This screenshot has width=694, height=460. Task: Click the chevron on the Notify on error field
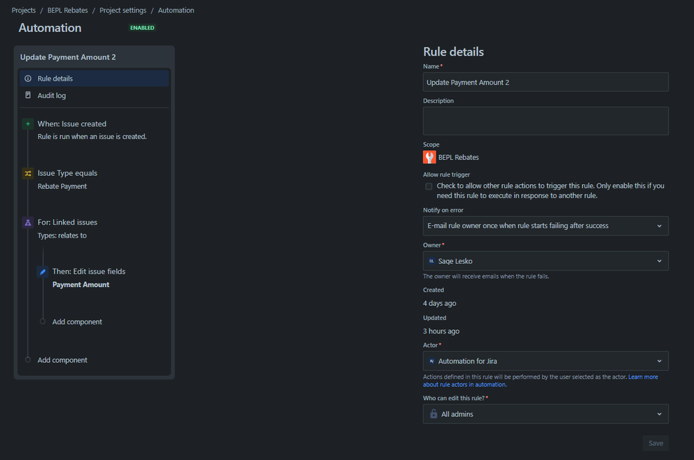coord(659,226)
